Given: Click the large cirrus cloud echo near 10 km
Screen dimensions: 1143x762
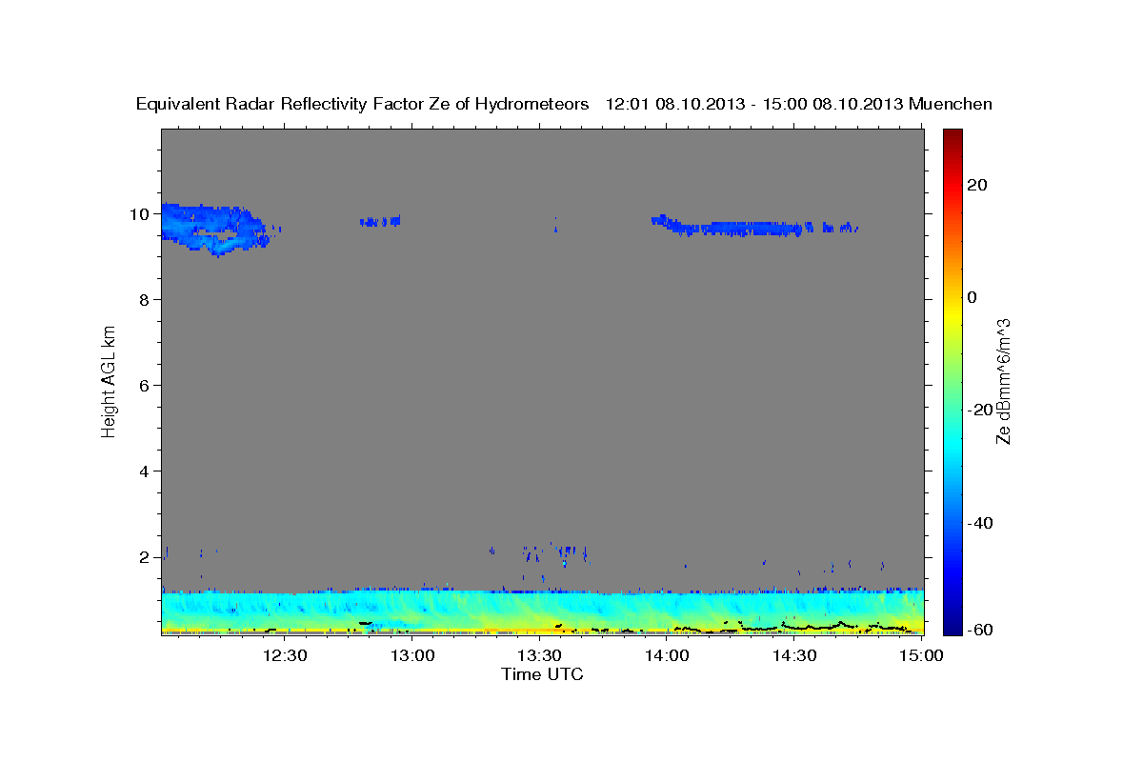Looking at the screenshot, I should pyautogui.click(x=214, y=229).
